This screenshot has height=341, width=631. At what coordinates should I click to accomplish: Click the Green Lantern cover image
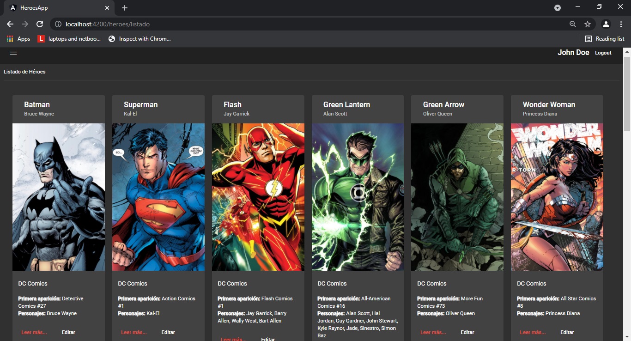pos(358,197)
